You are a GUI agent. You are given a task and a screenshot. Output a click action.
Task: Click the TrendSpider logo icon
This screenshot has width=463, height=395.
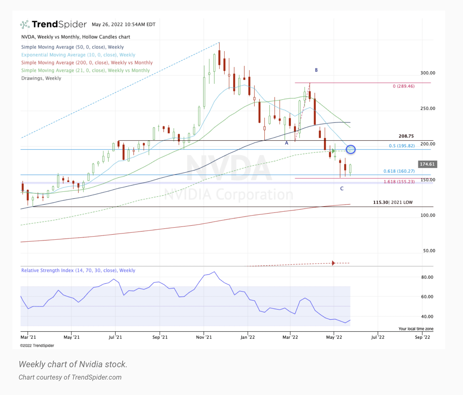click(x=25, y=24)
